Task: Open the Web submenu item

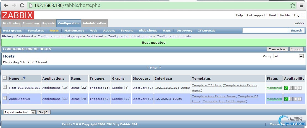Action: point(94,31)
